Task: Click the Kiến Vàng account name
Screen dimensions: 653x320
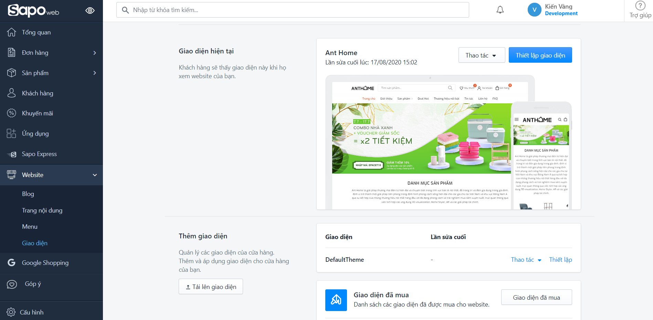Action: point(559,7)
